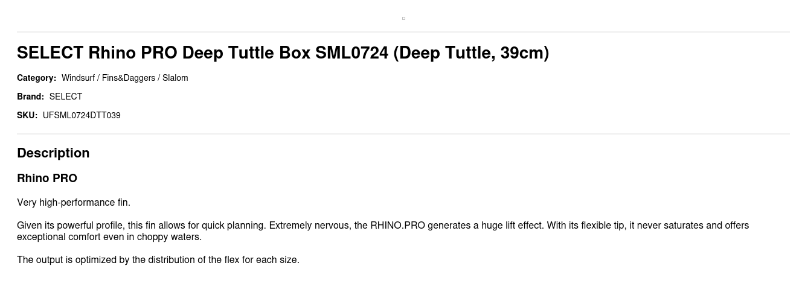Click the 'Category:' label
802x295 pixels.
click(36, 78)
